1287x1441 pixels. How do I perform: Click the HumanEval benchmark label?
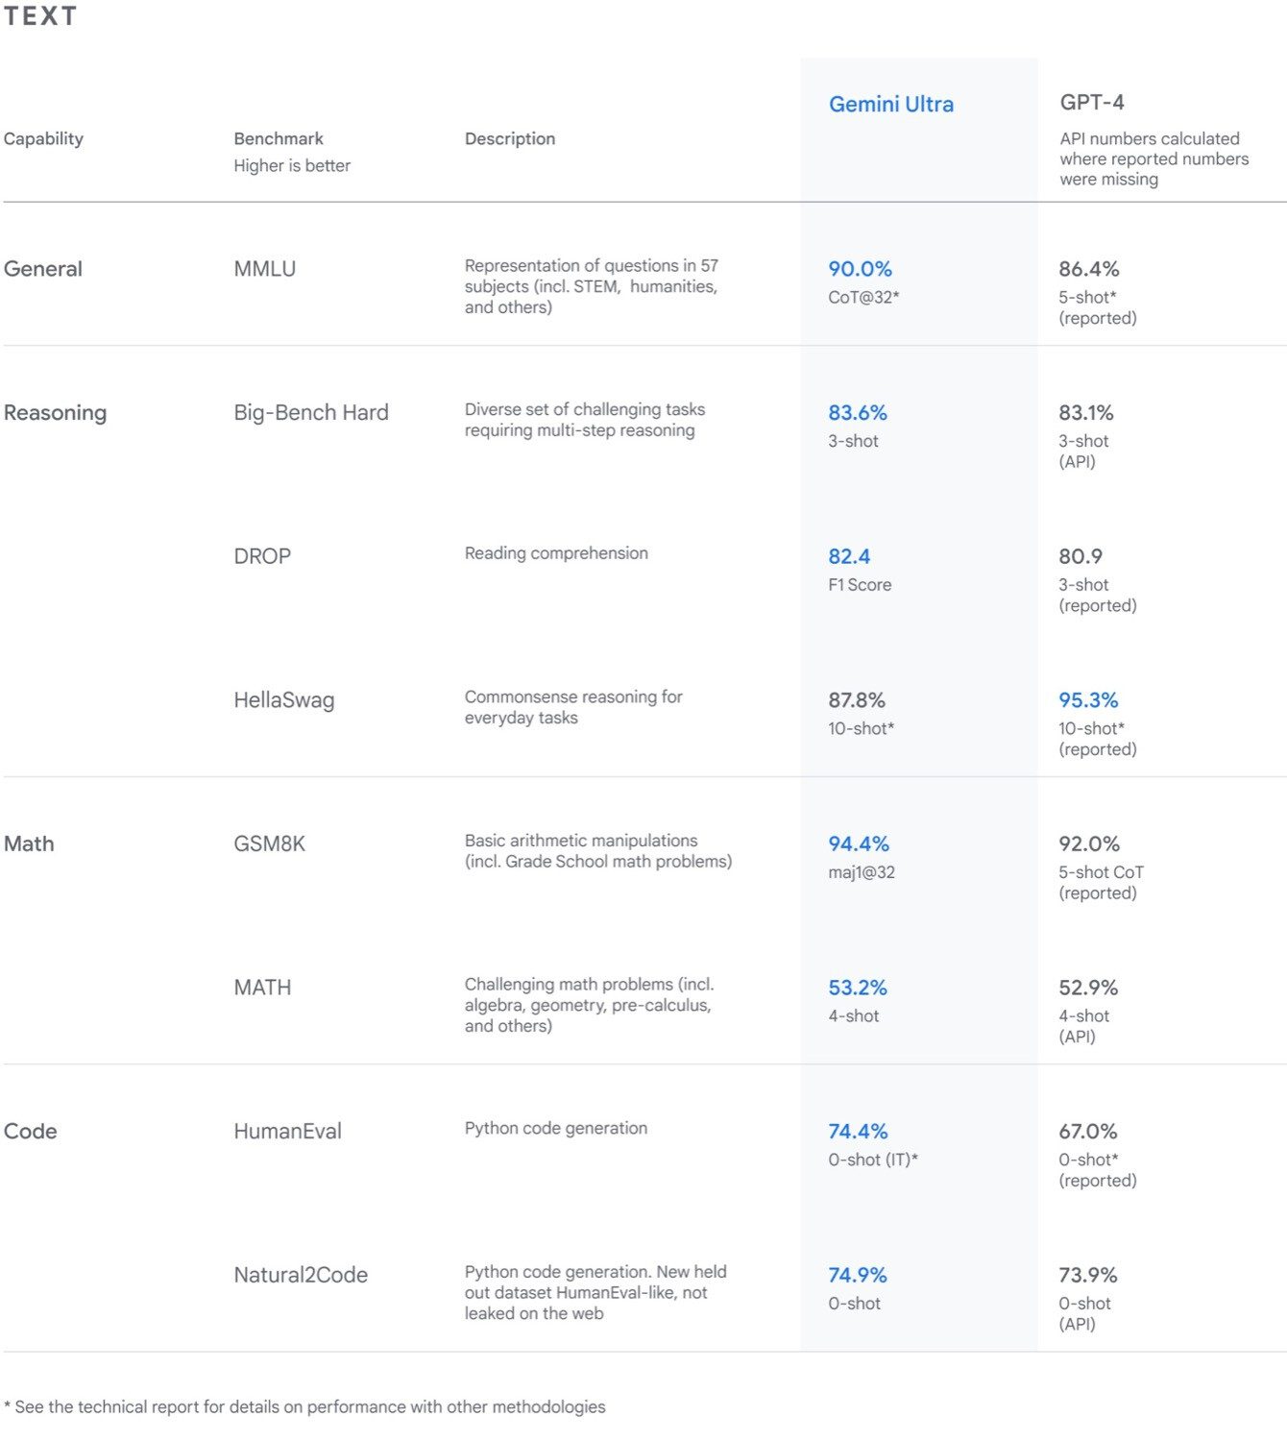click(287, 1132)
